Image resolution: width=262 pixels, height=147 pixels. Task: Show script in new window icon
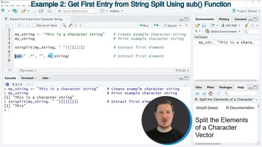tap(20, 25)
